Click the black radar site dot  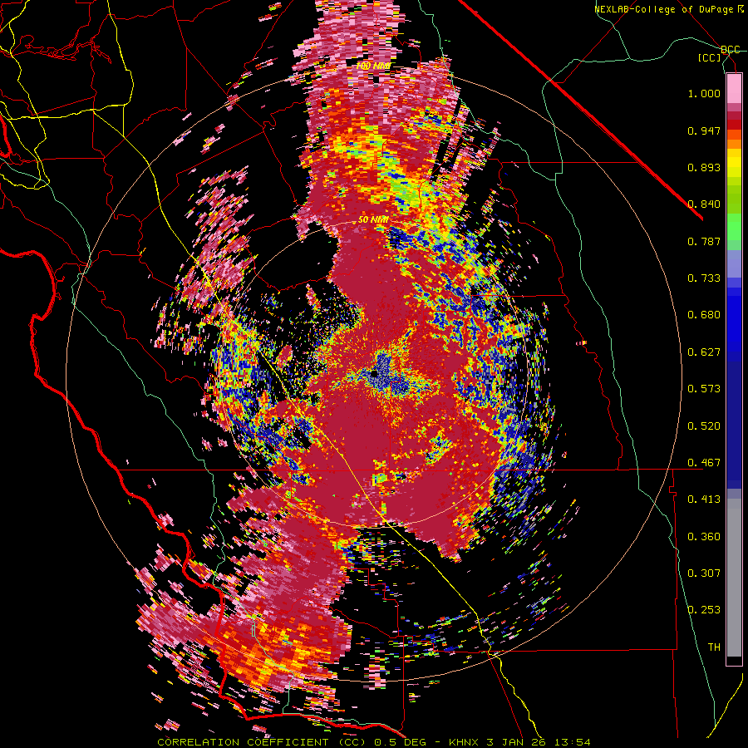pos(374,373)
